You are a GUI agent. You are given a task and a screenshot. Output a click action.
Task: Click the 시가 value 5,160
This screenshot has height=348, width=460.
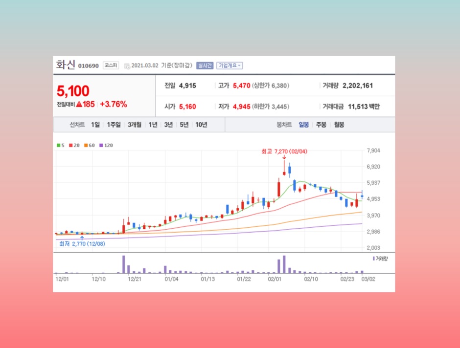pyautogui.click(x=187, y=107)
